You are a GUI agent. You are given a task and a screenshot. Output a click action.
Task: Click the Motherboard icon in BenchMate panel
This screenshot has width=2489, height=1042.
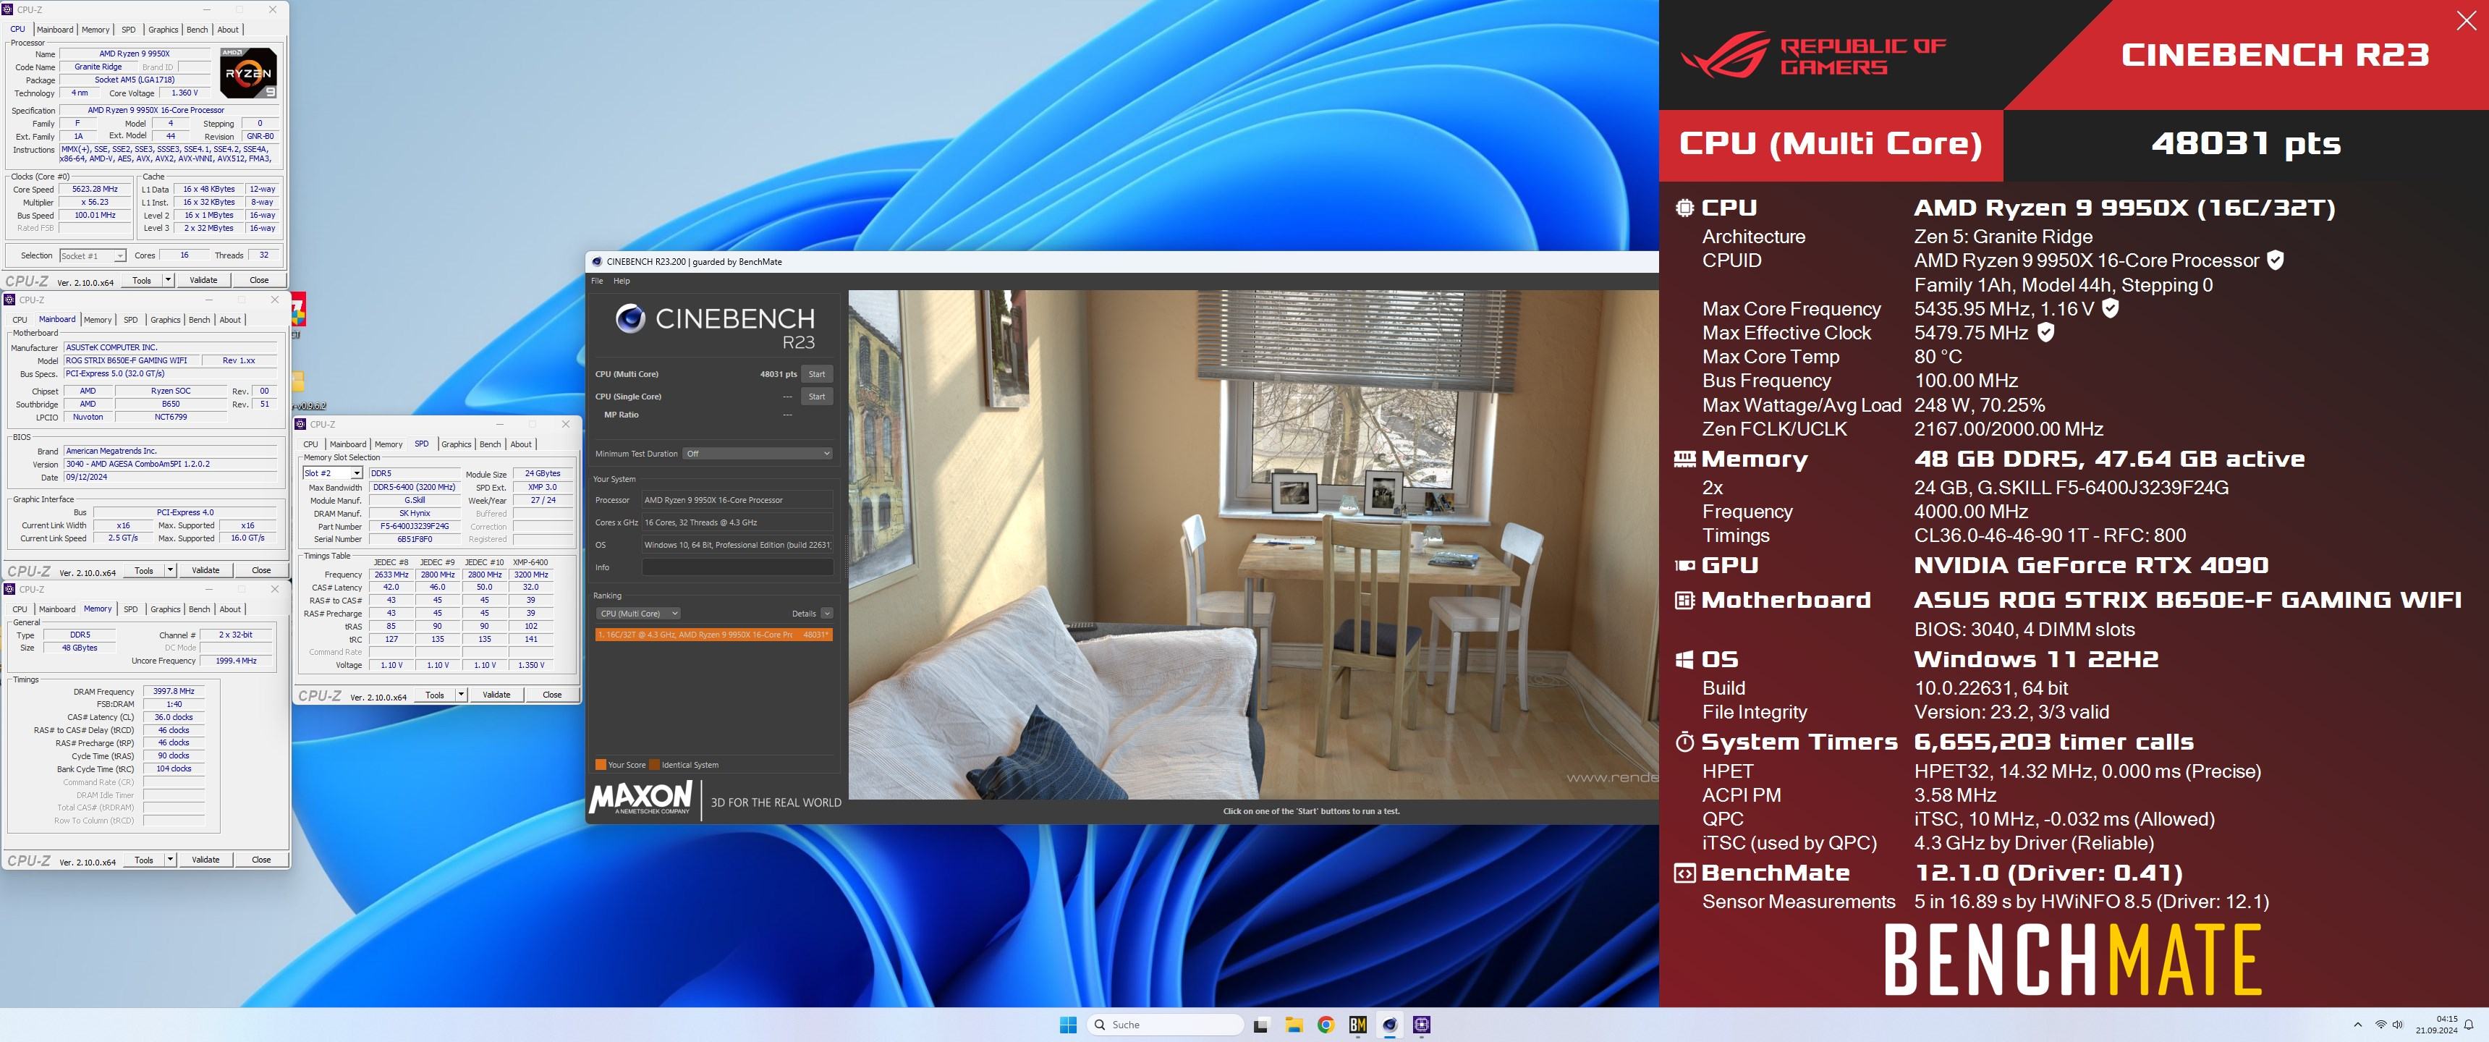coord(1684,601)
